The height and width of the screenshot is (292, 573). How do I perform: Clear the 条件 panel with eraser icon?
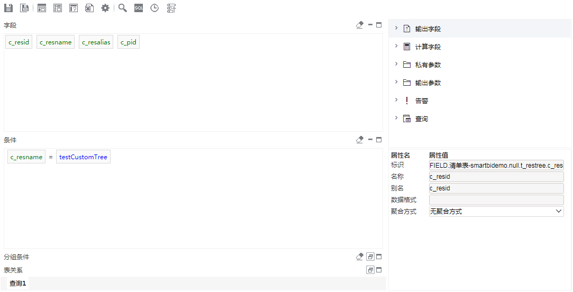coord(360,140)
